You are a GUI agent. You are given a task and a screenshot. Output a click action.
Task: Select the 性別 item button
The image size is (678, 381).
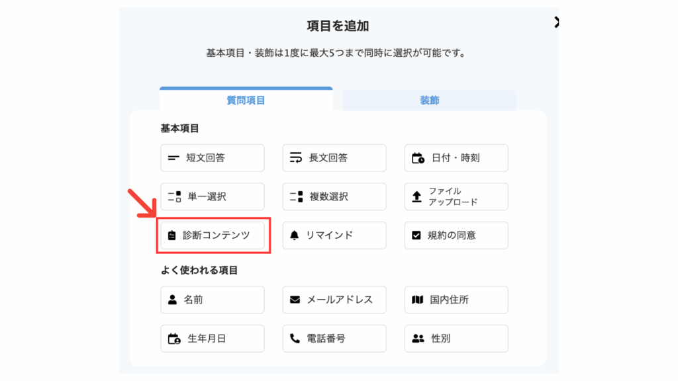coord(456,339)
